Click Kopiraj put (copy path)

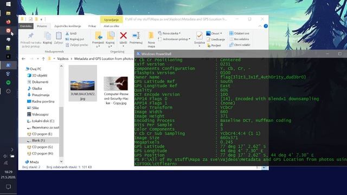[x=75, y=39]
